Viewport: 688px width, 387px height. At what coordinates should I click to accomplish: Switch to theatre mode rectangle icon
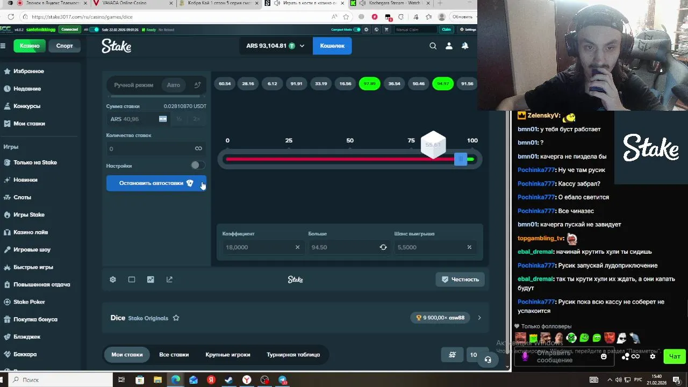(132, 279)
